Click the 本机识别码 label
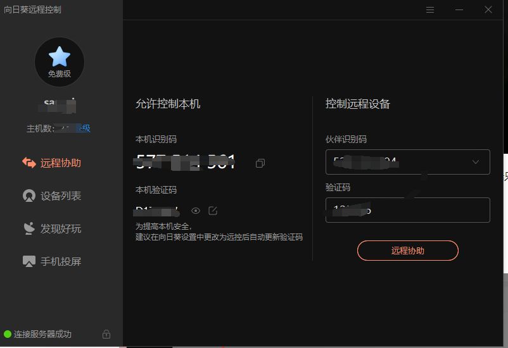The image size is (508, 348). coord(156,139)
